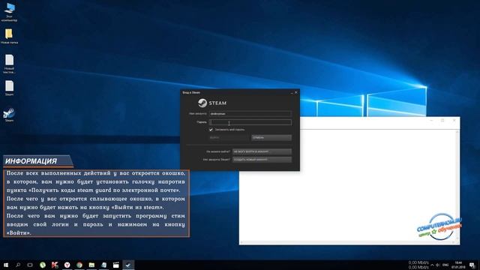Open the This PC desktop icon

coord(9,12)
